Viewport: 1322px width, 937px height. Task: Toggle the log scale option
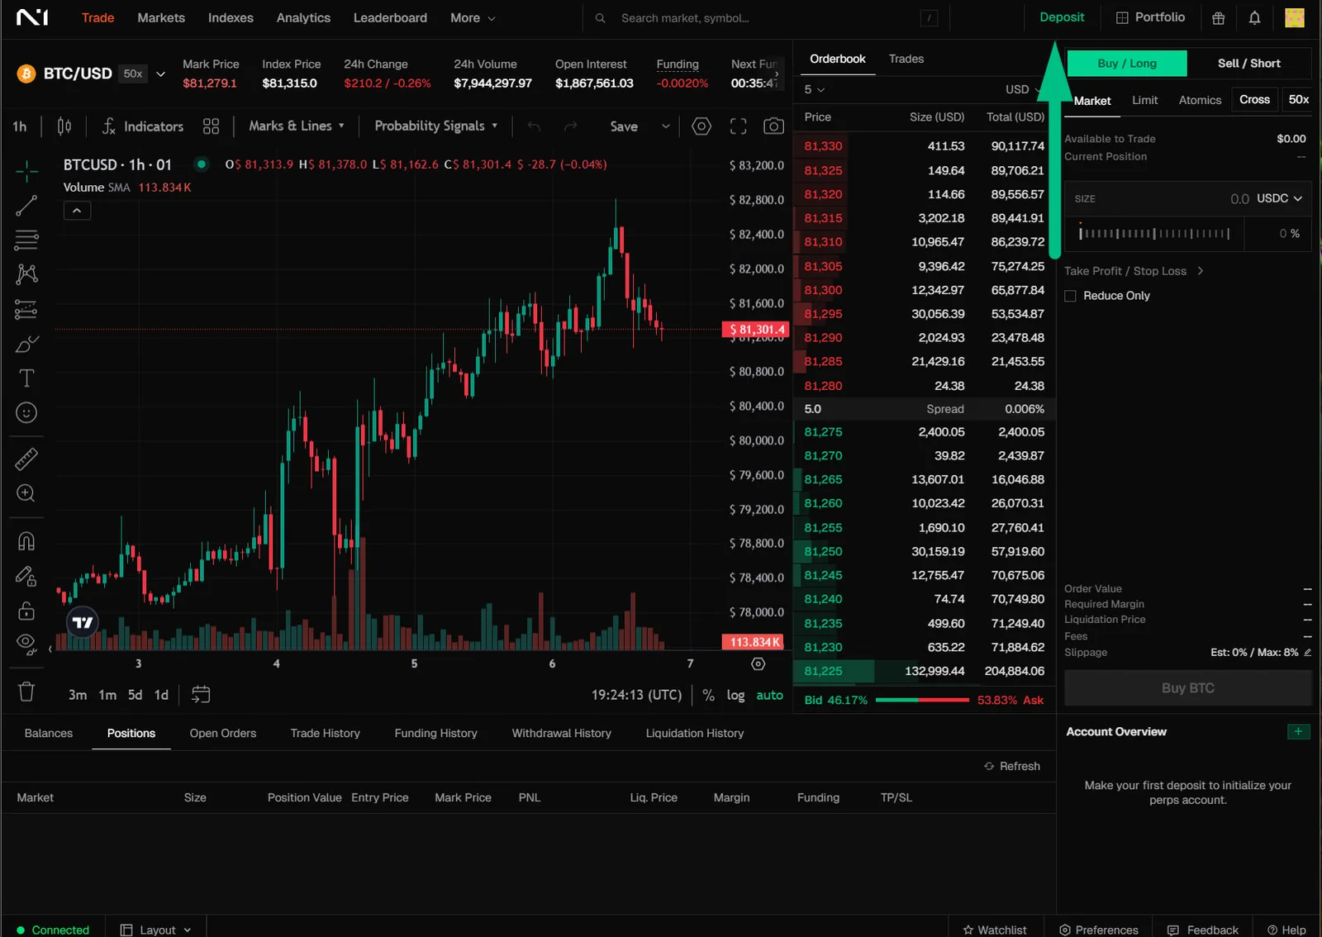coord(735,696)
